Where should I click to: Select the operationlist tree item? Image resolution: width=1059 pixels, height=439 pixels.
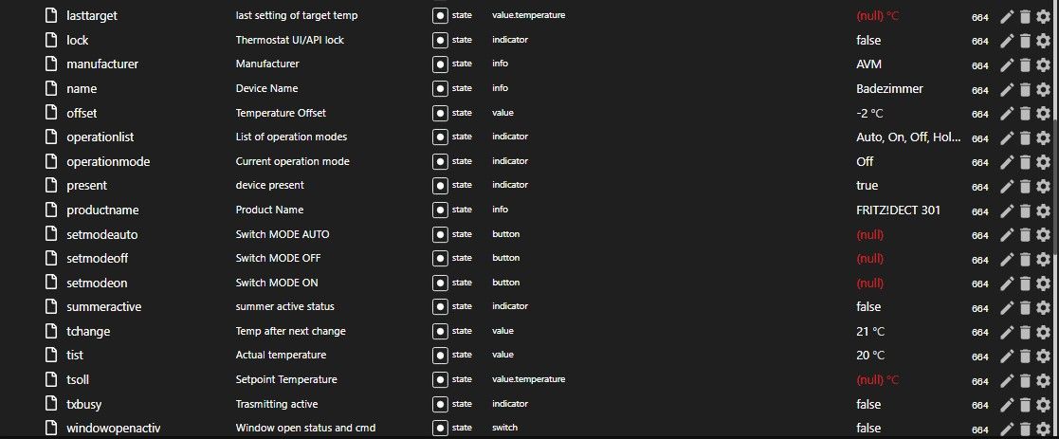click(x=100, y=137)
